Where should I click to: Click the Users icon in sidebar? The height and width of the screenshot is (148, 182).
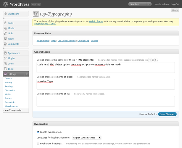[5, 64]
